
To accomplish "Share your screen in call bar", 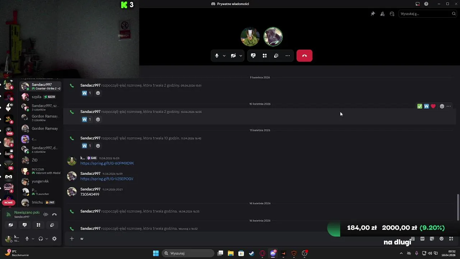I will (253, 56).
